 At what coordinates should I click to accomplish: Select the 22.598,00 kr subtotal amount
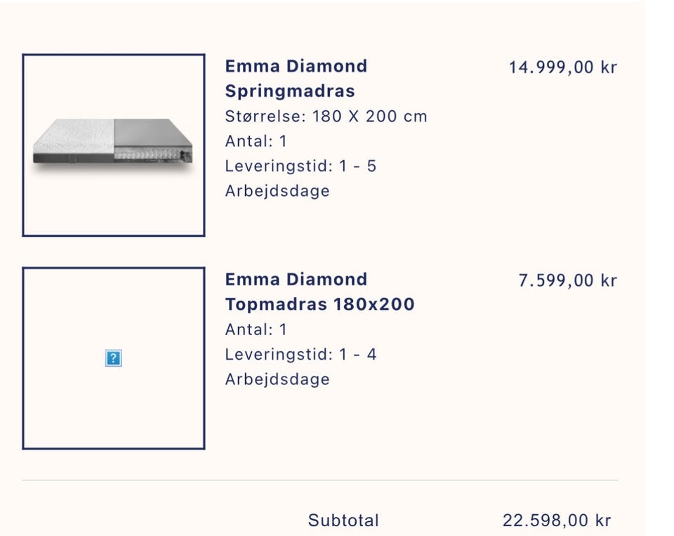557,521
